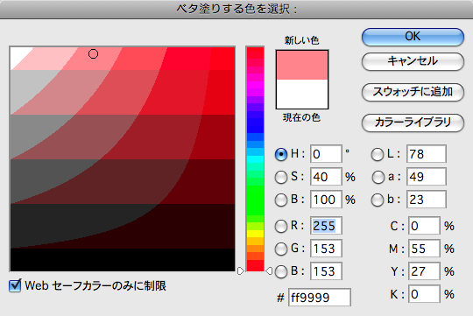Select the RGB blue B radio button

tap(281, 271)
